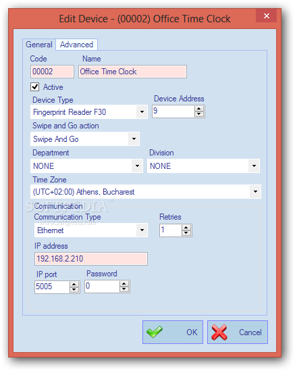
Task: Click the Code field showing 00002
Action: point(52,72)
